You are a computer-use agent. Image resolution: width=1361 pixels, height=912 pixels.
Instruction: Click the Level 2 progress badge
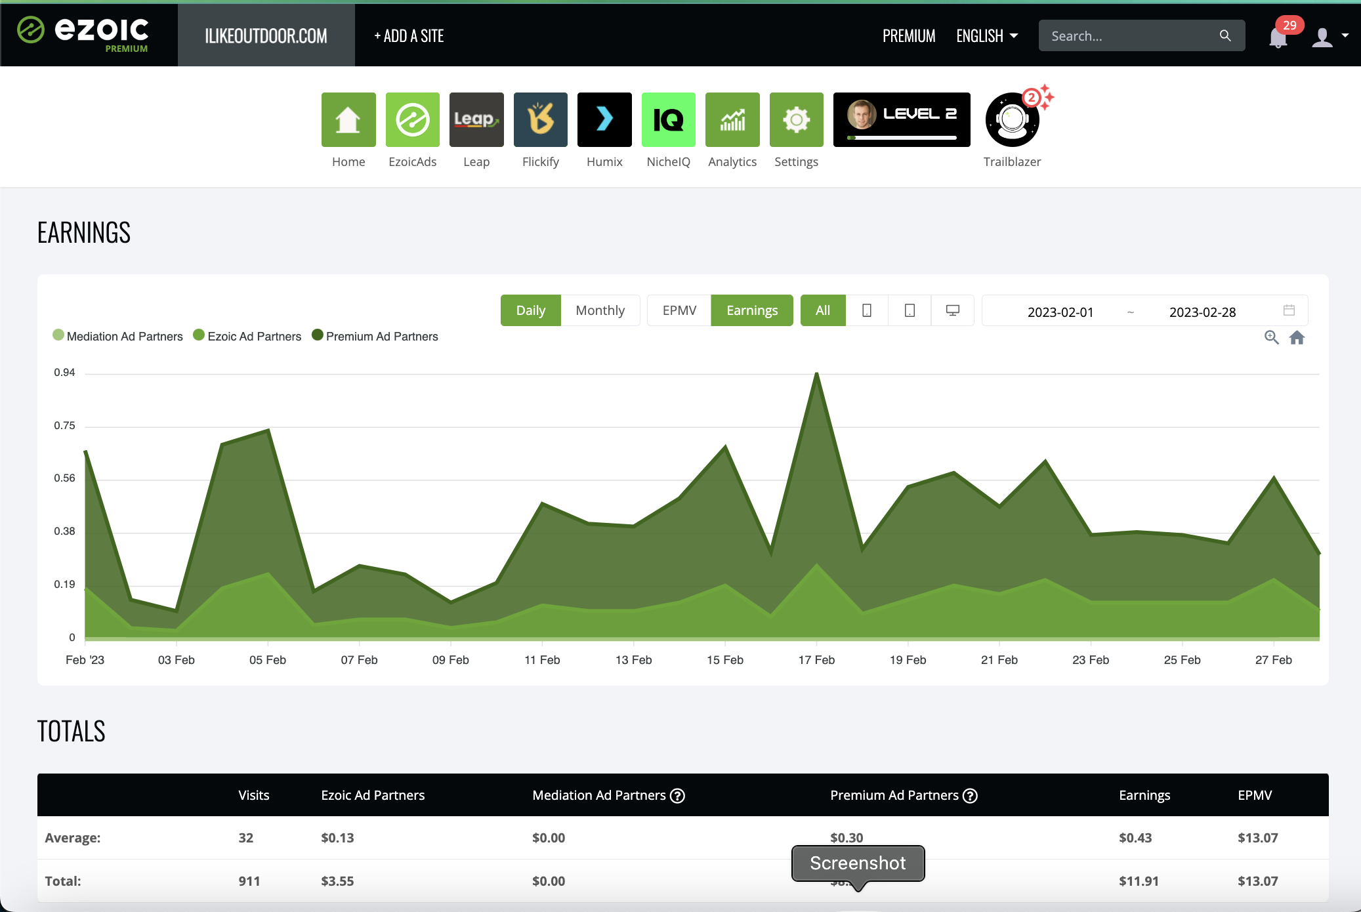point(902,119)
